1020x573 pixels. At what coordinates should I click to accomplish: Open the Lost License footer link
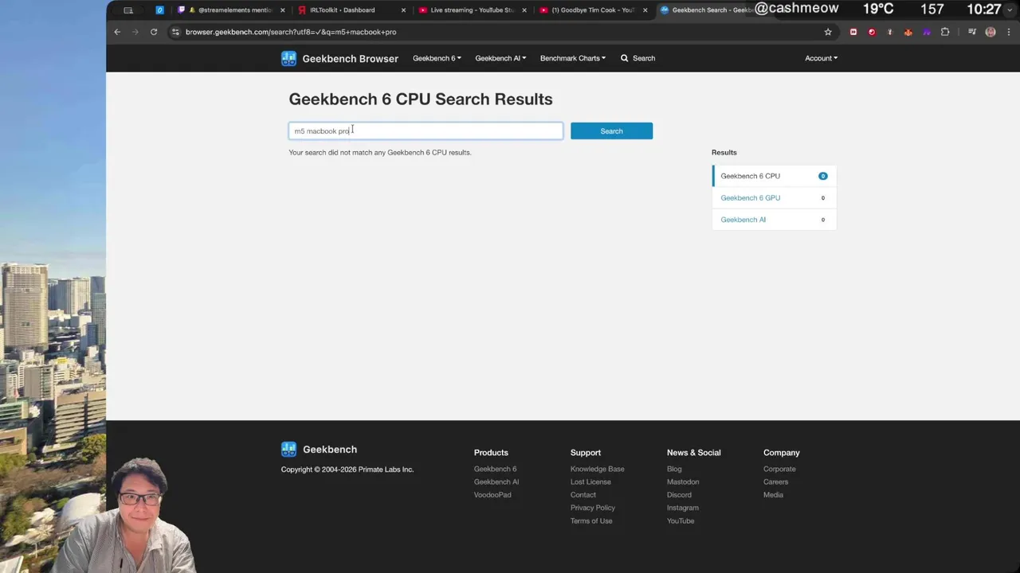(x=590, y=481)
